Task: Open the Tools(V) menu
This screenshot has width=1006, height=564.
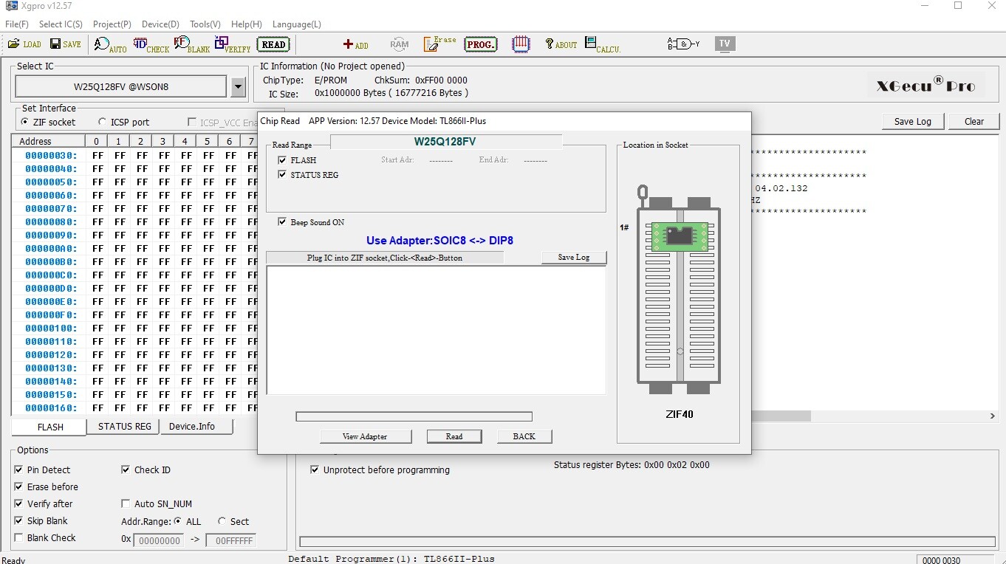Action: [205, 24]
